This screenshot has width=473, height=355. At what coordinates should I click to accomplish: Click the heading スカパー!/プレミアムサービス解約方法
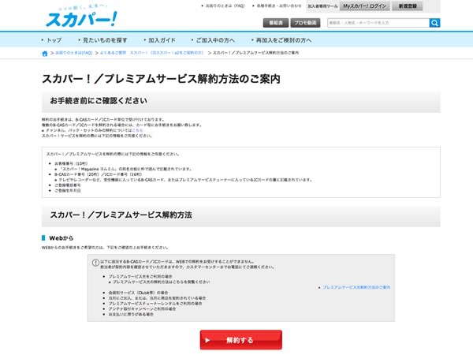click(x=121, y=215)
